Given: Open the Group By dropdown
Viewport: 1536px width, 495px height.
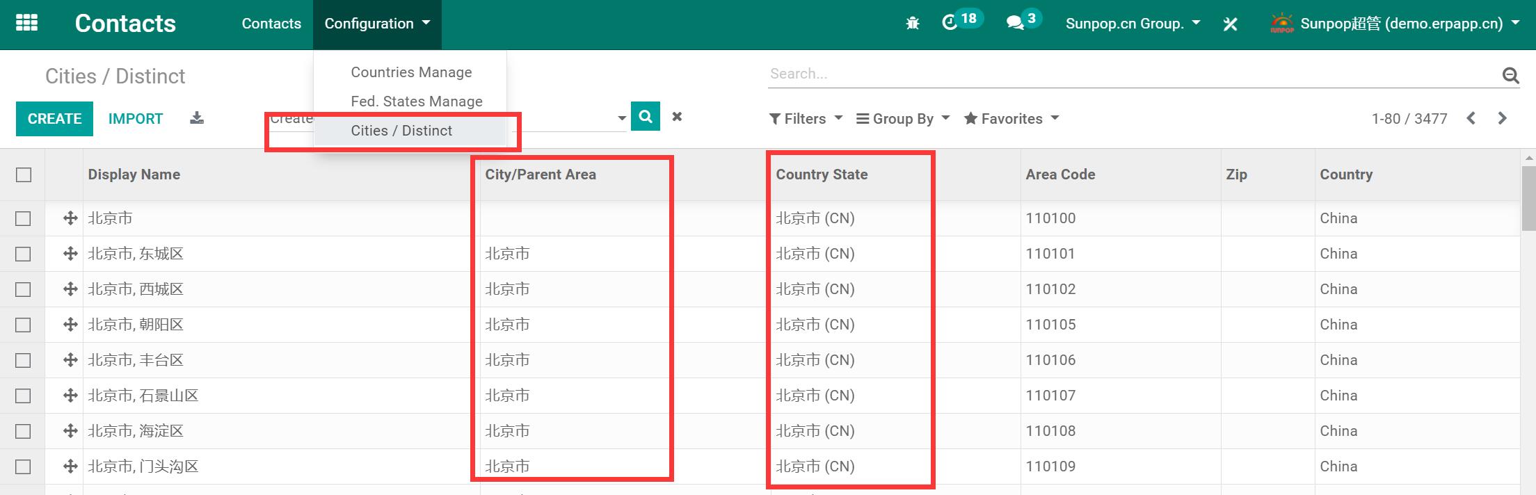Looking at the screenshot, I should (x=902, y=119).
